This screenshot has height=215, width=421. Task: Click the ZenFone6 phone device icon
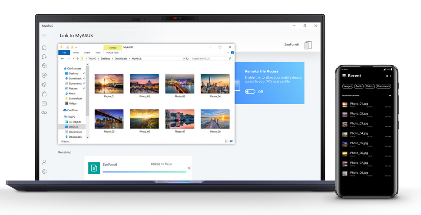point(308,45)
